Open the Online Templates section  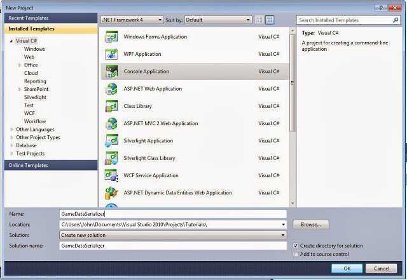(x=51, y=165)
